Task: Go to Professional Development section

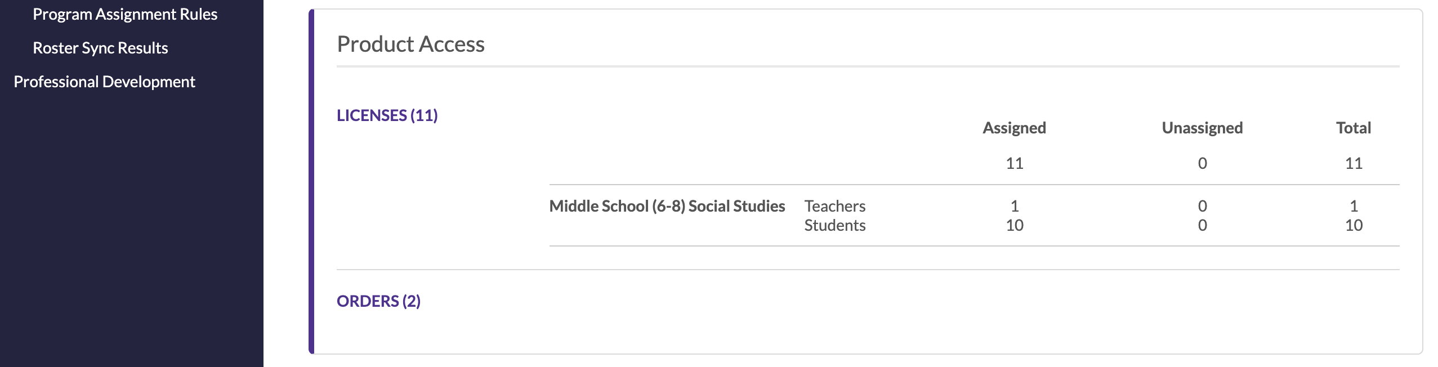Action: pos(104,82)
